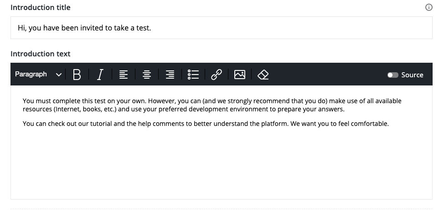
Task: Open the Paragraph style dropdown
Action: [x=31, y=74]
